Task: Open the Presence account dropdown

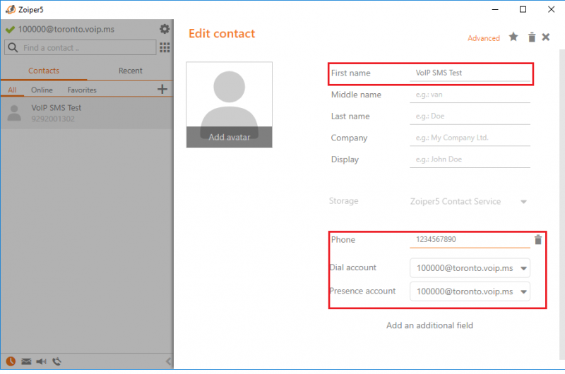Action: [470, 291]
